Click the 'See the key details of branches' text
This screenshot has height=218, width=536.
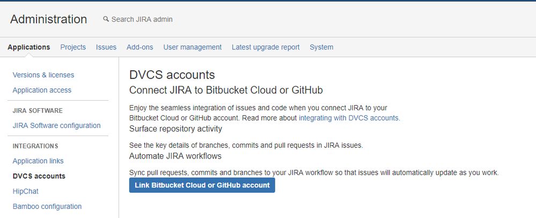(246, 145)
